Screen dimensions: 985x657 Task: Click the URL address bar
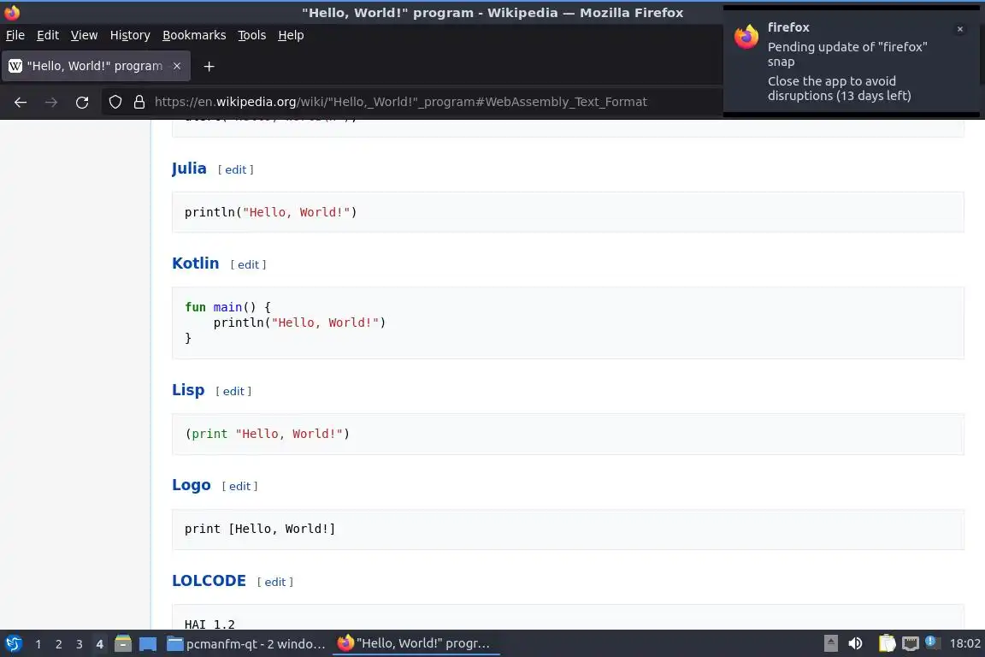[x=401, y=102]
